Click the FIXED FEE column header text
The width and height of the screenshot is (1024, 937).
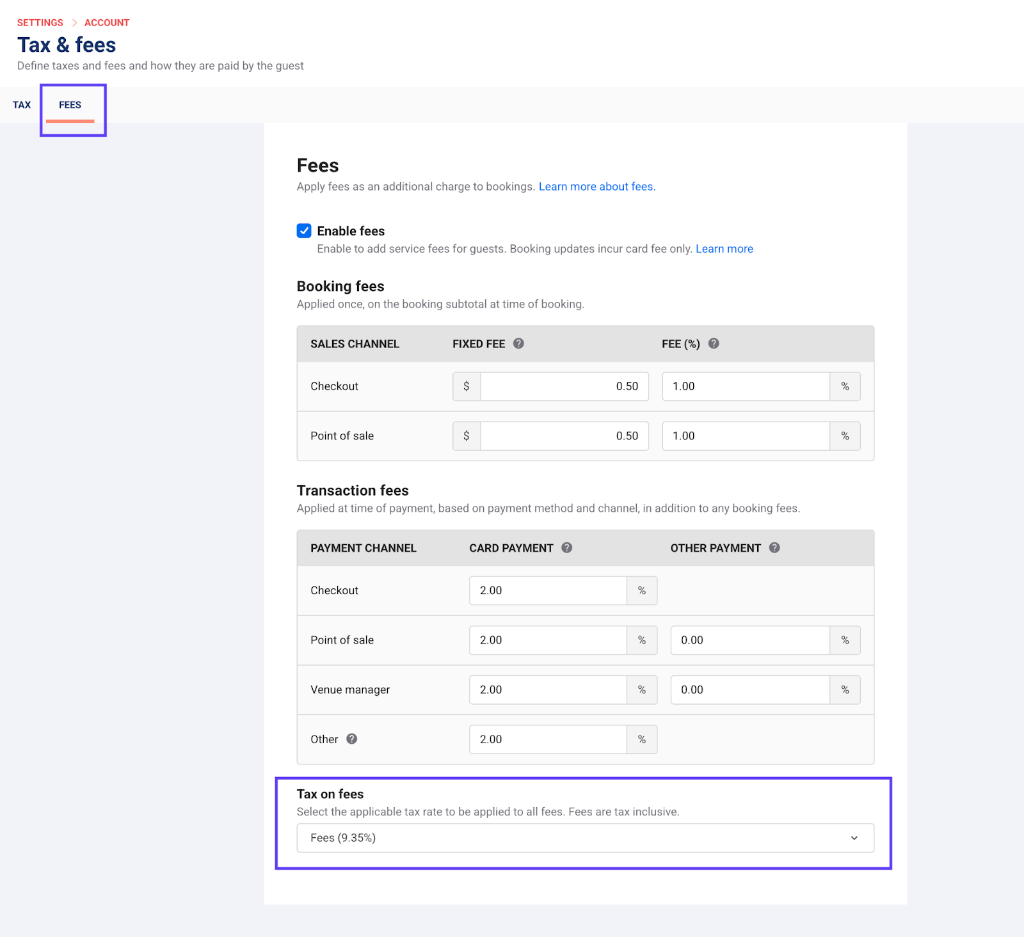click(479, 344)
